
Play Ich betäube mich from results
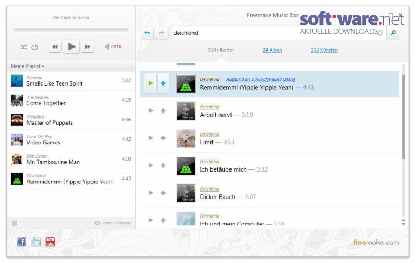click(x=151, y=165)
